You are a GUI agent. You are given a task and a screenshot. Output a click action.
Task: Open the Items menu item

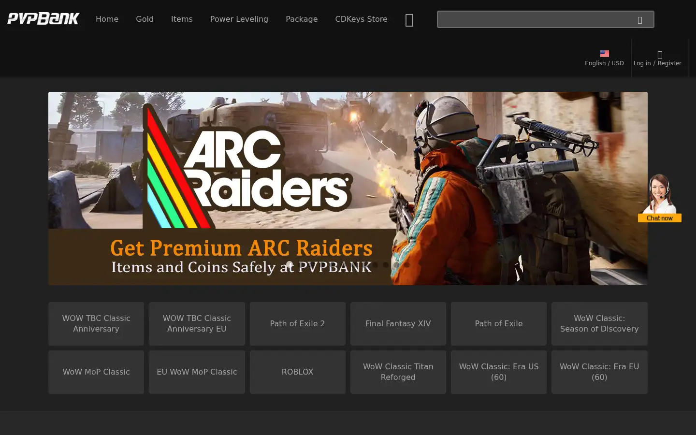pos(182,19)
